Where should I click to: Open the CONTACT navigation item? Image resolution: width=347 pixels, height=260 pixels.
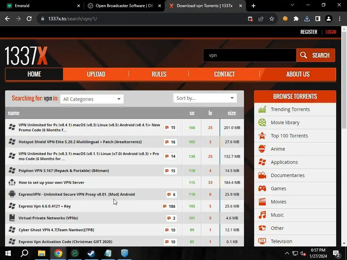point(224,74)
